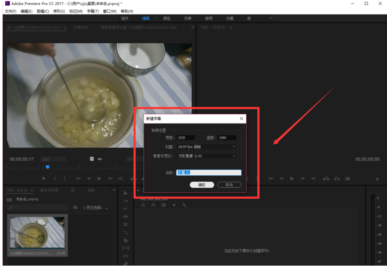
Task: Open the 像素长宽比 dropdown
Action: pyautogui.click(x=207, y=156)
